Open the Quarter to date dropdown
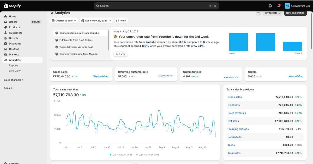The image size is (313, 164). coord(64,21)
